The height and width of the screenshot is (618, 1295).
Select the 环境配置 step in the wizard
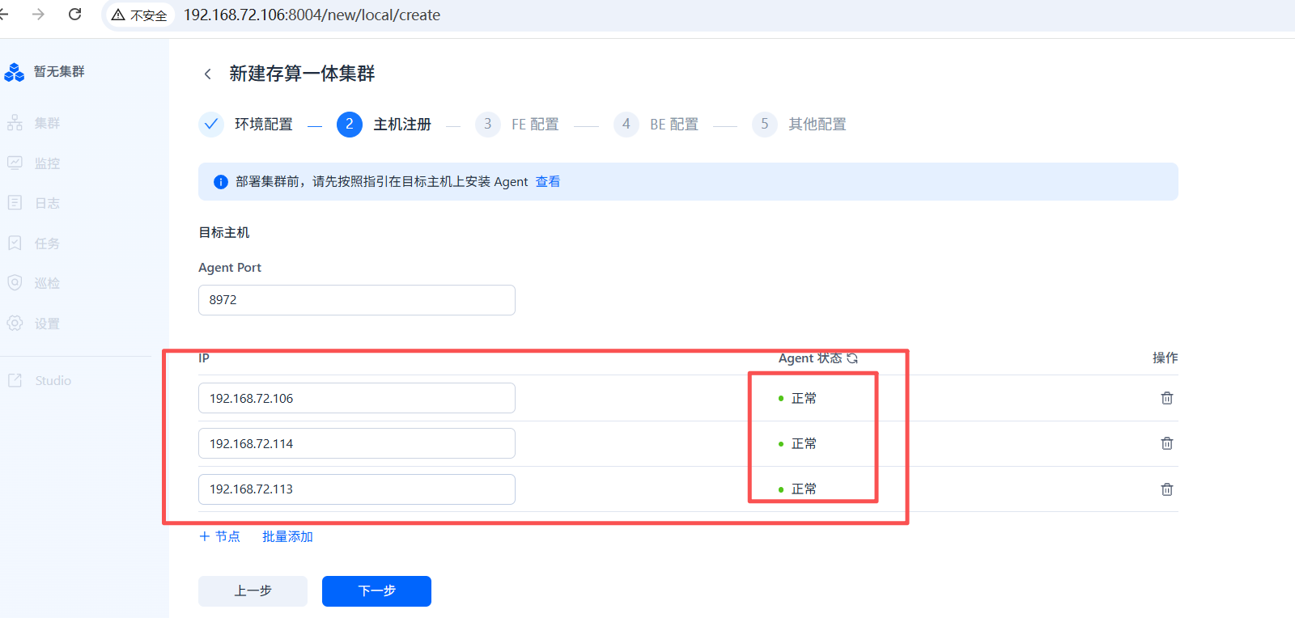point(263,125)
